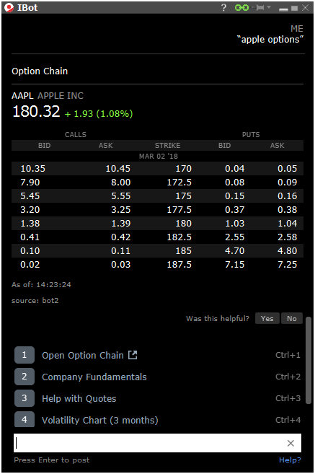This screenshot has width=315, height=474.
Task: Click the source: bot2 label
Action: pyautogui.click(x=35, y=300)
